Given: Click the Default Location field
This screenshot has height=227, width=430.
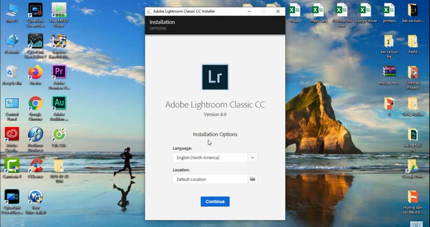Looking at the screenshot, I should (x=210, y=179).
